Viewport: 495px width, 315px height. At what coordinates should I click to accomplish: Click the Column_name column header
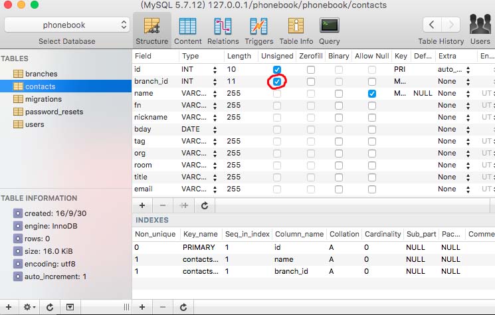tap(299, 234)
